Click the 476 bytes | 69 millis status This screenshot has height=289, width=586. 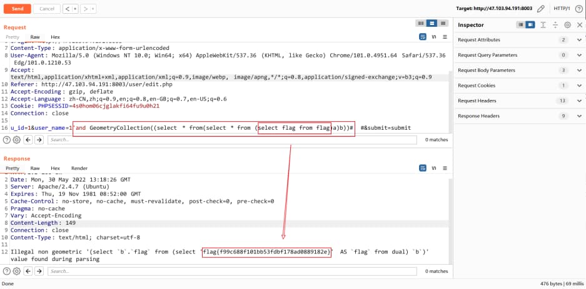(562, 284)
